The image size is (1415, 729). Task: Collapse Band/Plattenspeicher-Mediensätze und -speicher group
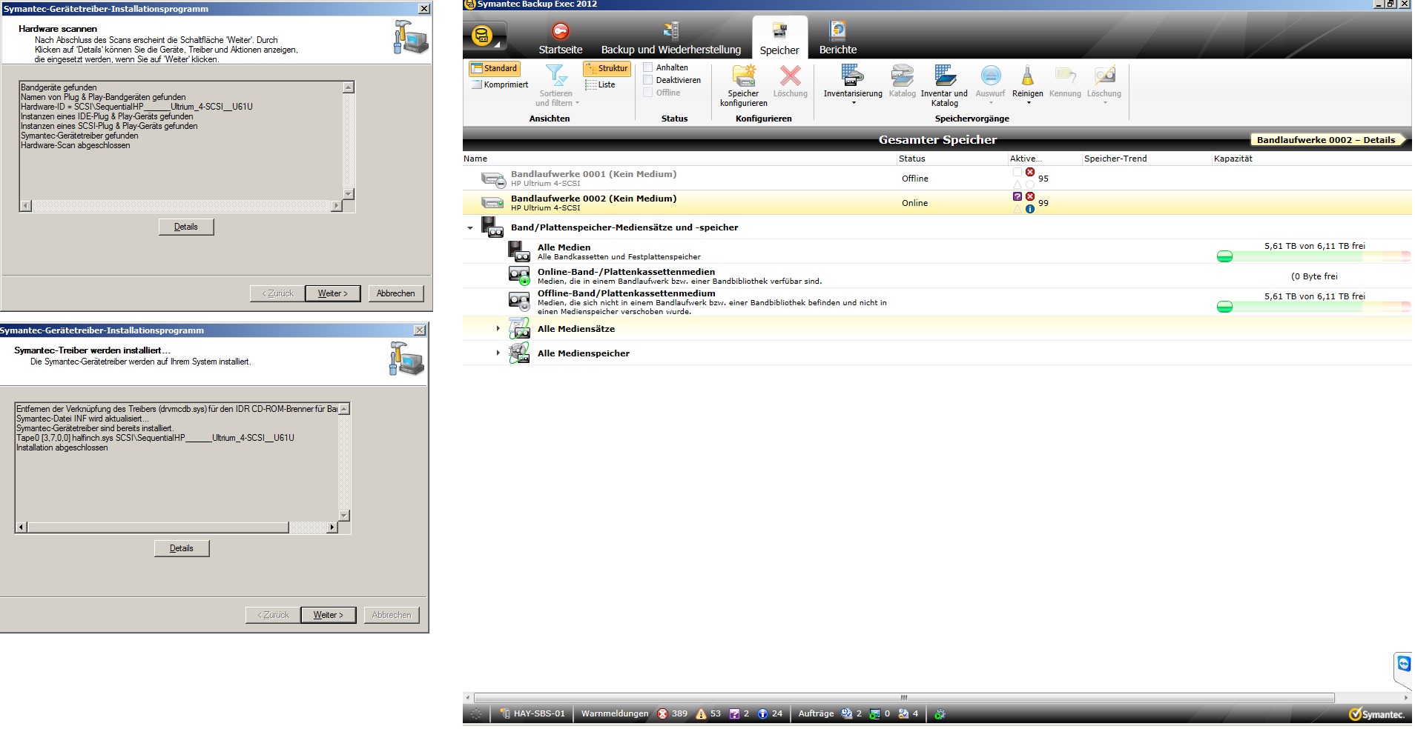470,228
